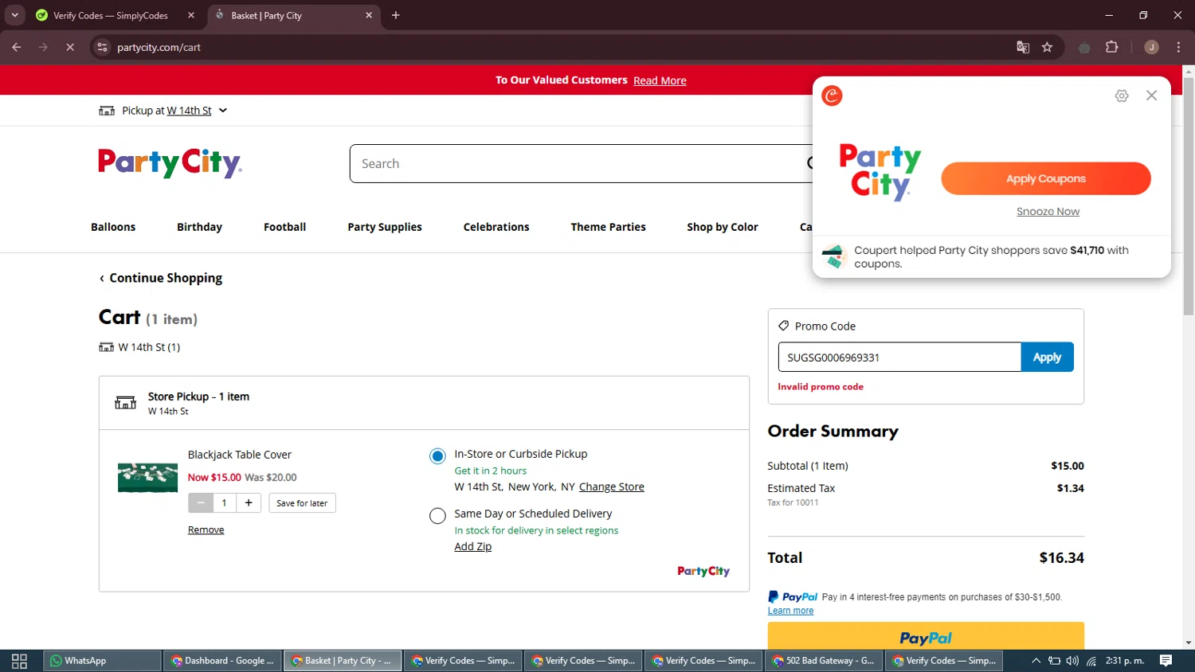This screenshot has height=672, width=1195.
Task: Open the Chrome three-dot menu
Action: coord(1178,48)
